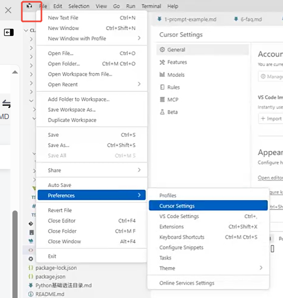Click the vertical scrollbar on left panel
The width and height of the screenshot is (283, 298).
point(15,254)
